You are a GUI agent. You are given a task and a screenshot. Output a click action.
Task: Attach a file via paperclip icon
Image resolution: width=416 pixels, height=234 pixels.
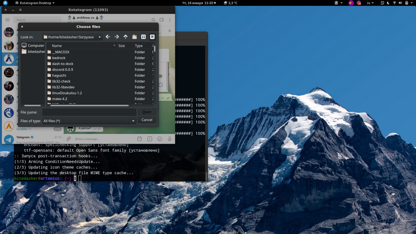tap(69, 139)
